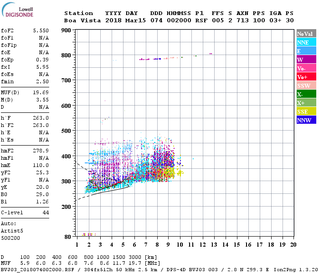Click the day number 074 in header
This screenshot has width=319, height=273.
pos(156,20)
